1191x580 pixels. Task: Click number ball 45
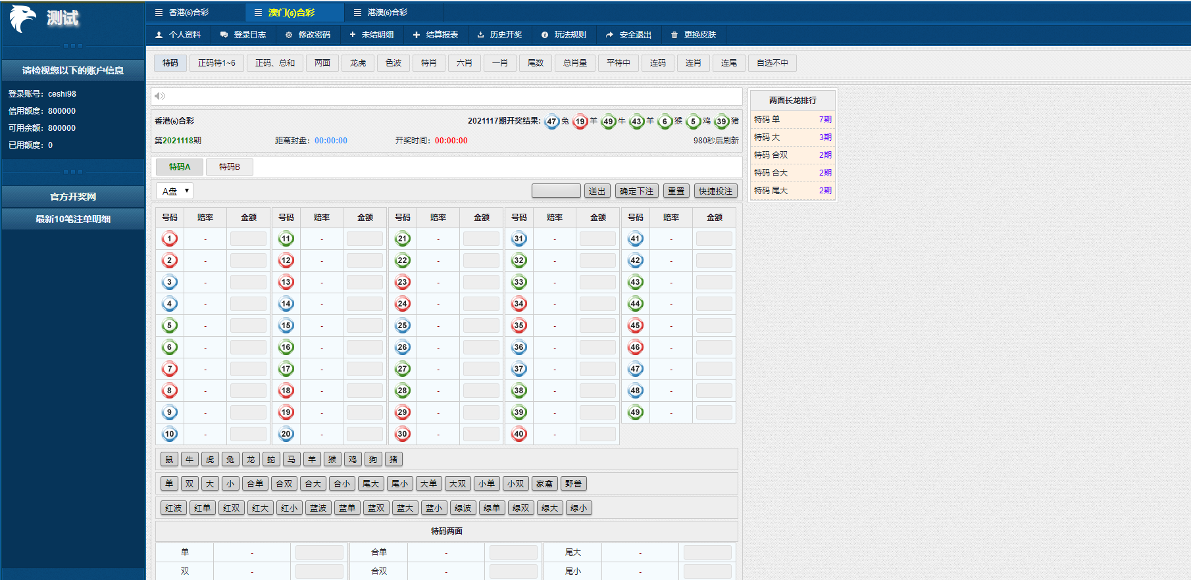click(636, 326)
